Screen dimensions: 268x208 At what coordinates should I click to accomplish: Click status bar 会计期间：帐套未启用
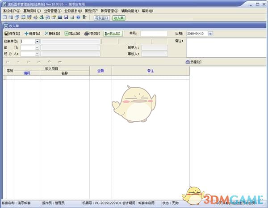[138, 203]
